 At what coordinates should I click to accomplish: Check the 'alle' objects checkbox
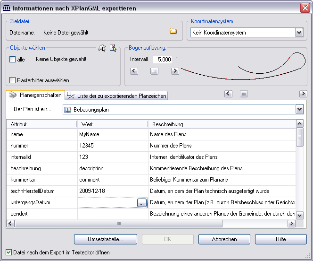[12, 60]
